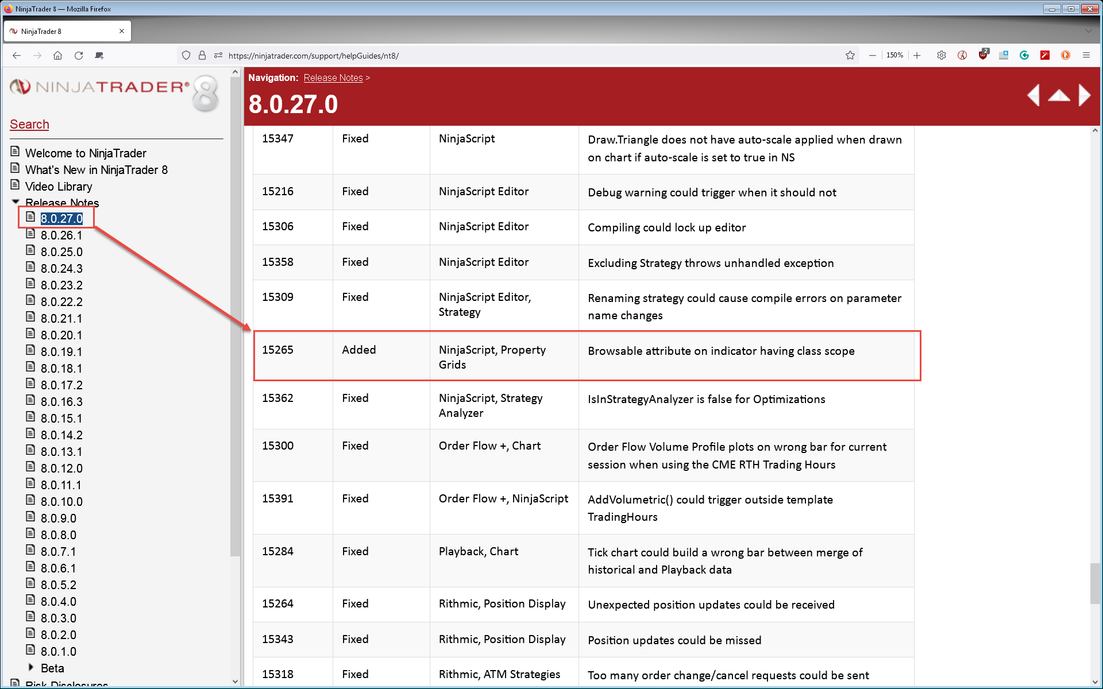
Task: Open the list all tabs dropdown
Action: pyautogui.click(x=1088, y=31)
